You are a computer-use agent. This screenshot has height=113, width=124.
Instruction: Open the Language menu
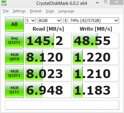66,11
